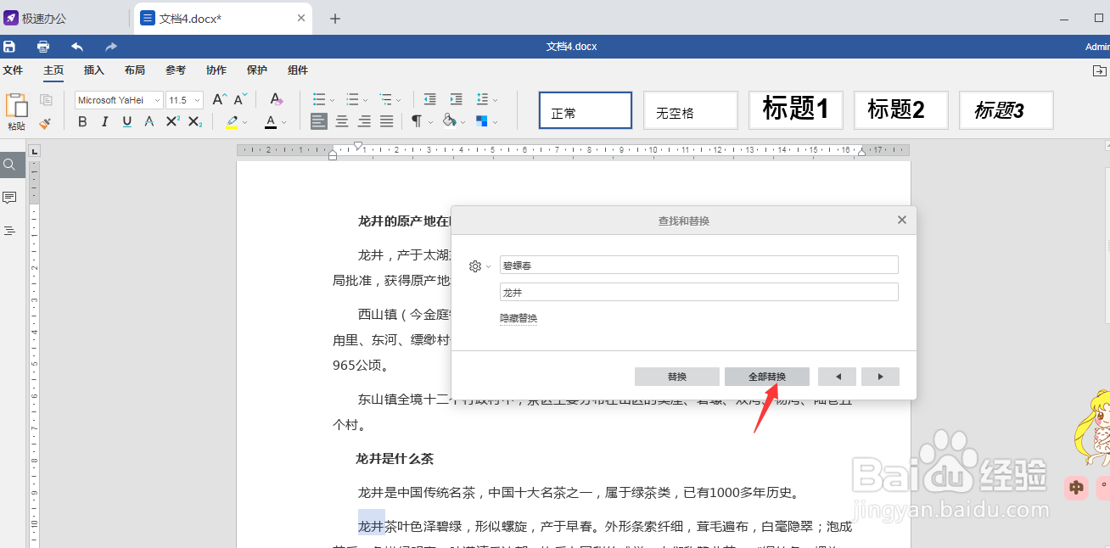Click the 碧螺春 search input field
The height and width of the screenshot is (548, 1110).
[698, 264]
